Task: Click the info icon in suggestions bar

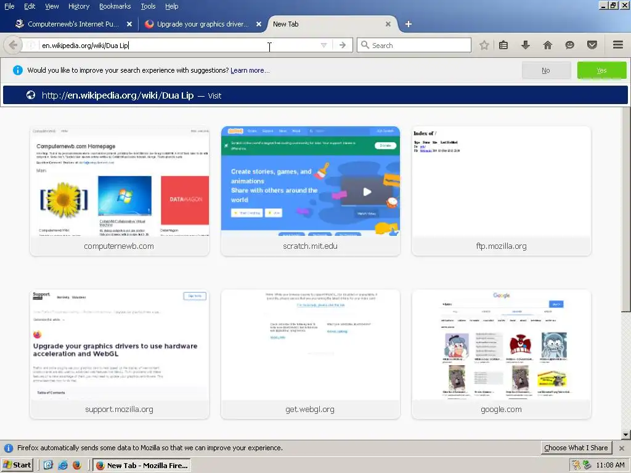Action: tap(18, 70)
